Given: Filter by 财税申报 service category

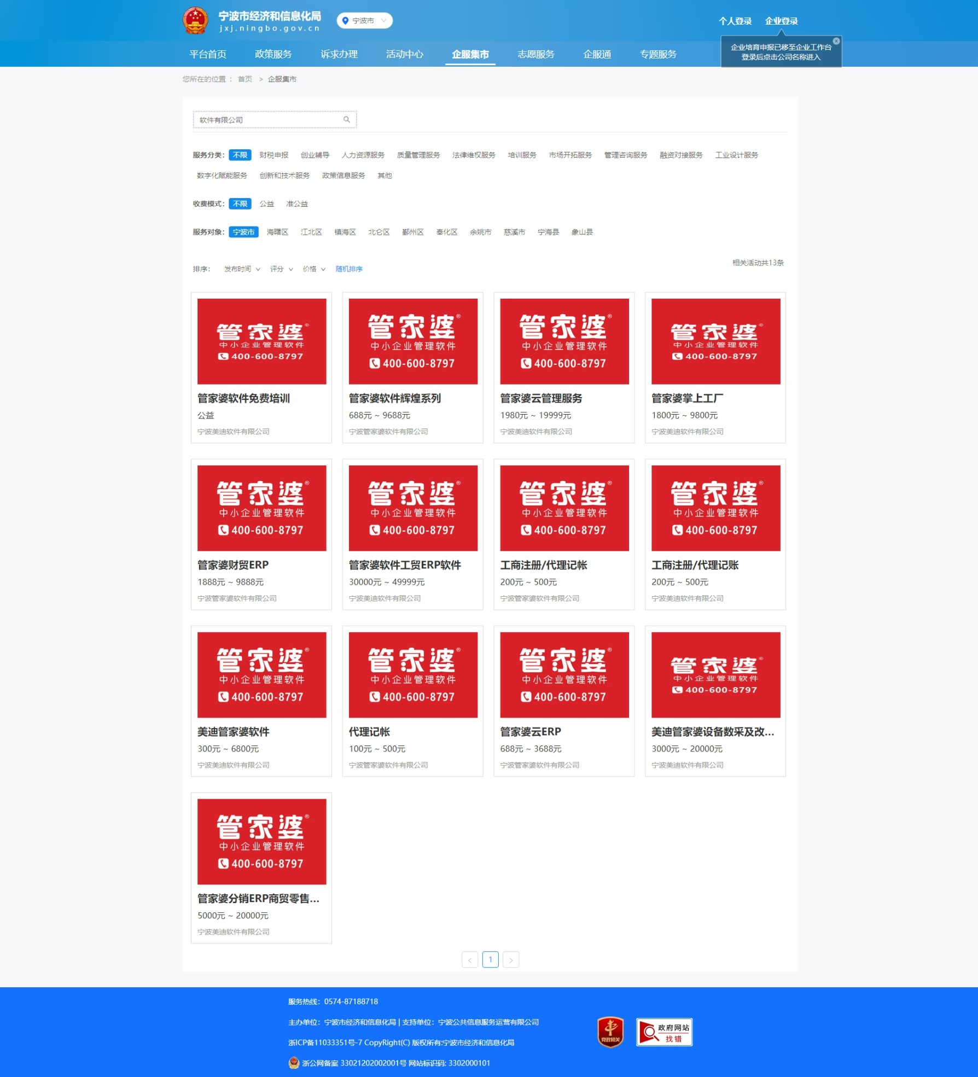Looking at the screenshot, I should (274, 155).
